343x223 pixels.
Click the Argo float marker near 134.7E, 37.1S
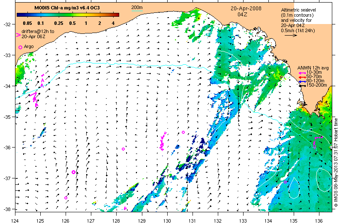pyautogui.click(x=285, y=182)
